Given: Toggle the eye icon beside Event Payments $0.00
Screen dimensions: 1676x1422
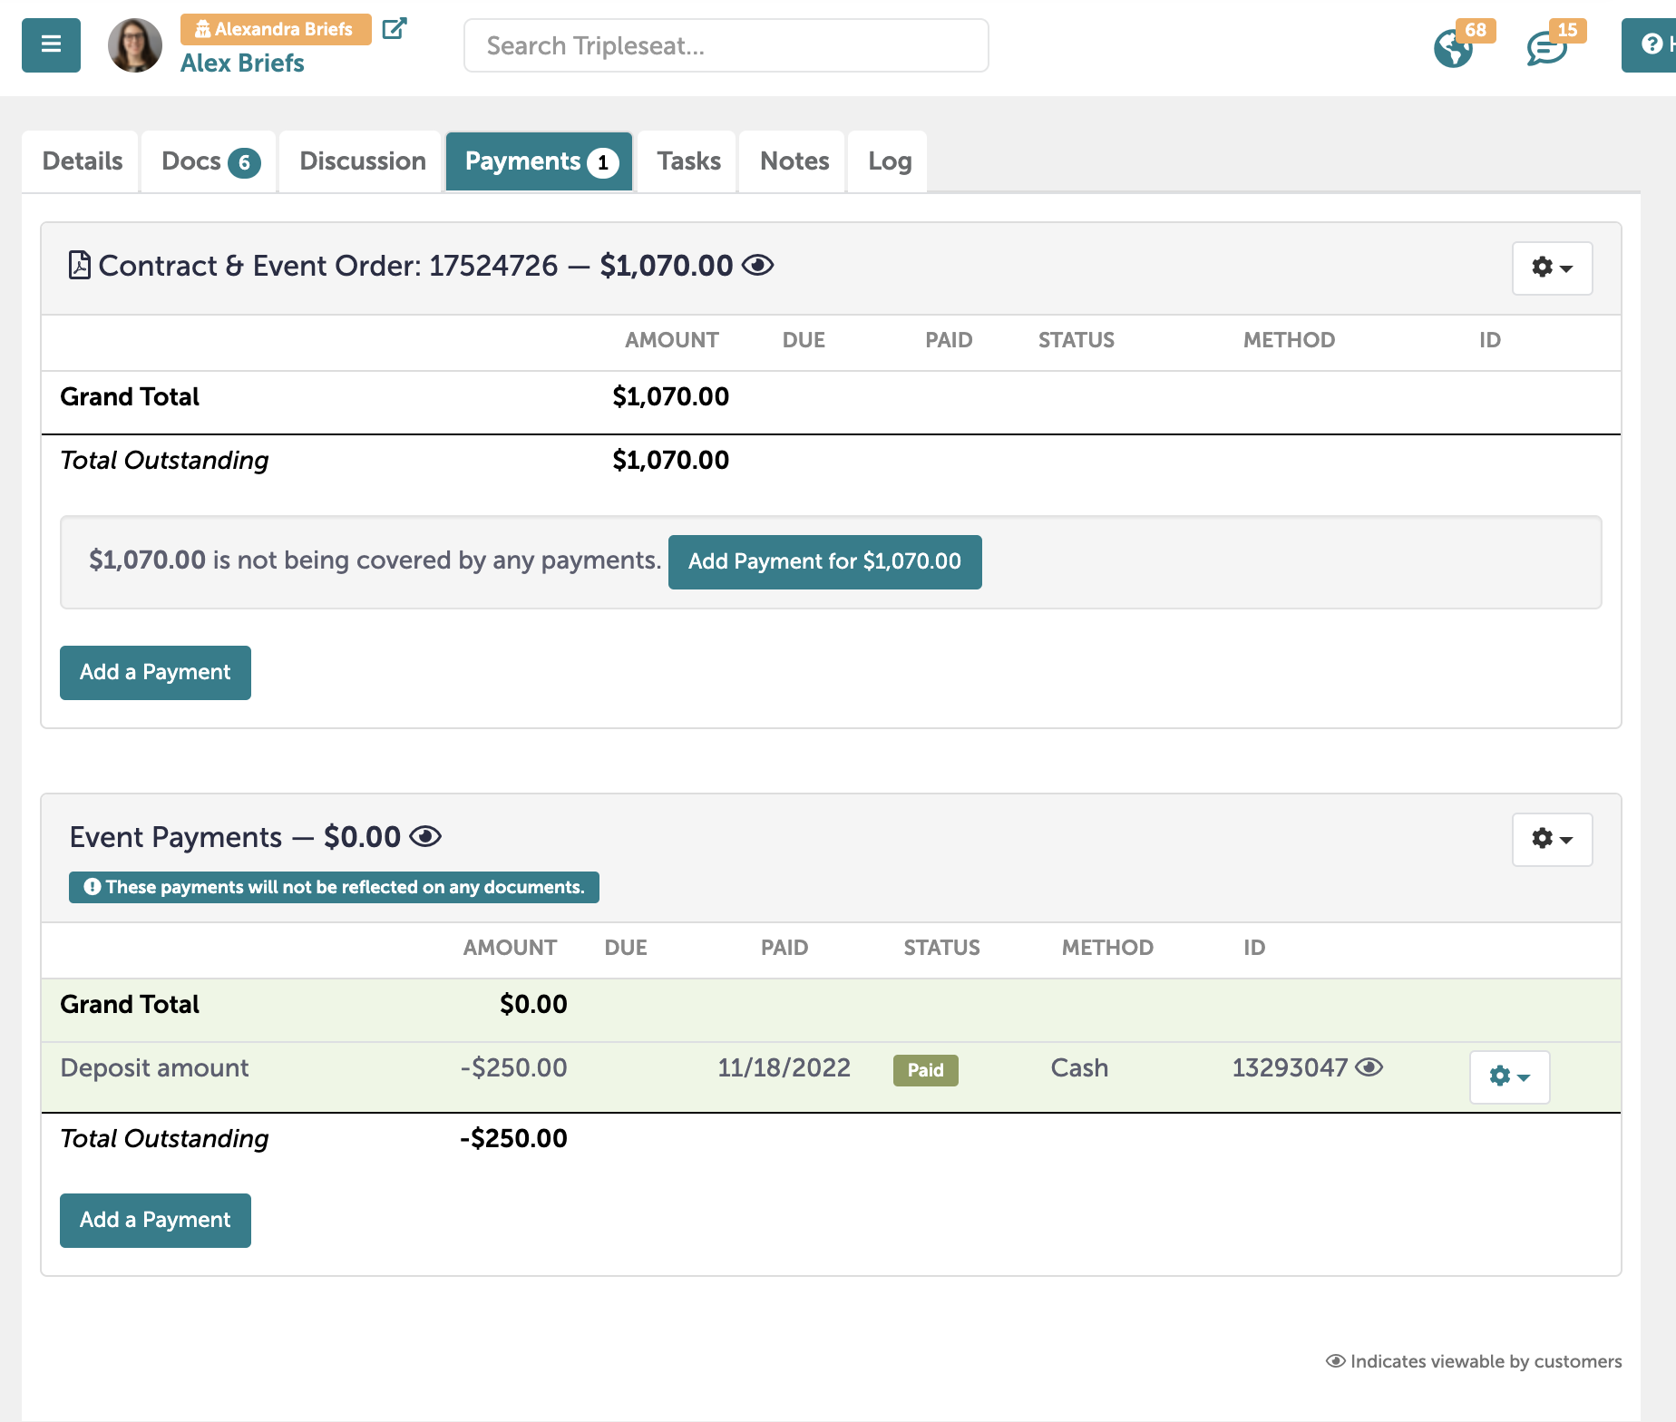Looking at the screenshot, I should [426, 836].
